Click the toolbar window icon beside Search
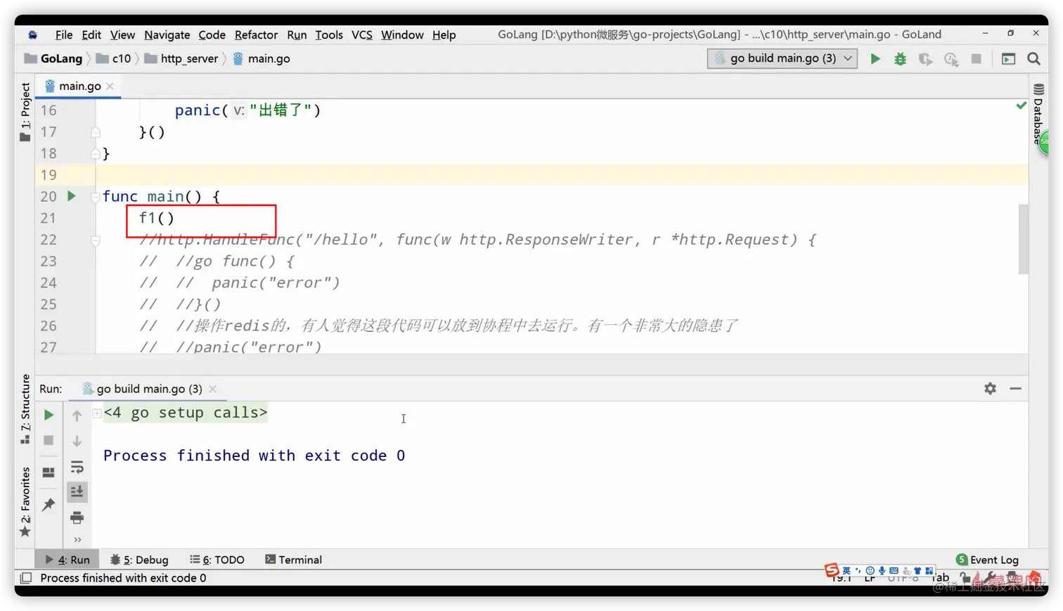1063x611 pixels. click(1009, 59)
